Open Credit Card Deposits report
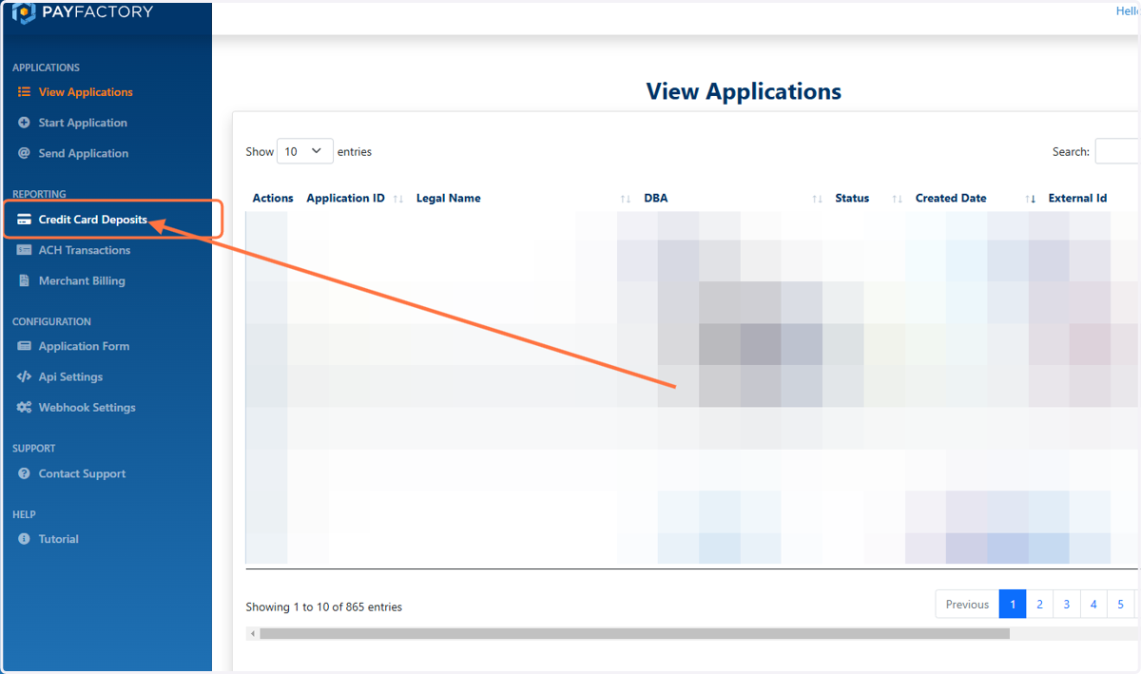The width and height of the screenshot is (1141, 674). (x=93, y=220)
